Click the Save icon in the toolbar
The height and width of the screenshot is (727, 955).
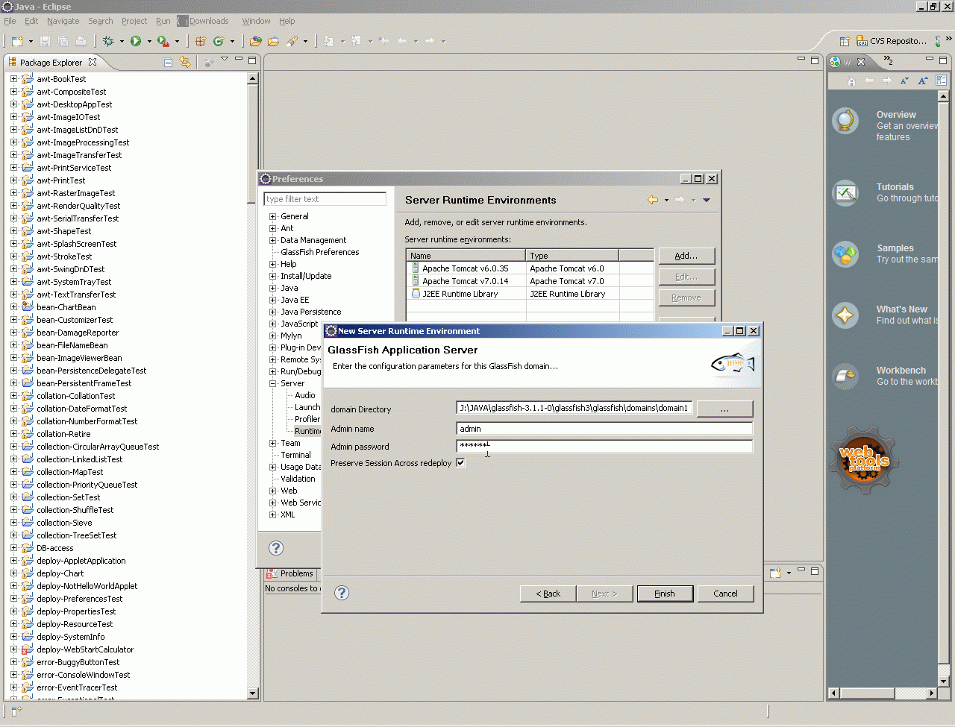tap(45, 41)
